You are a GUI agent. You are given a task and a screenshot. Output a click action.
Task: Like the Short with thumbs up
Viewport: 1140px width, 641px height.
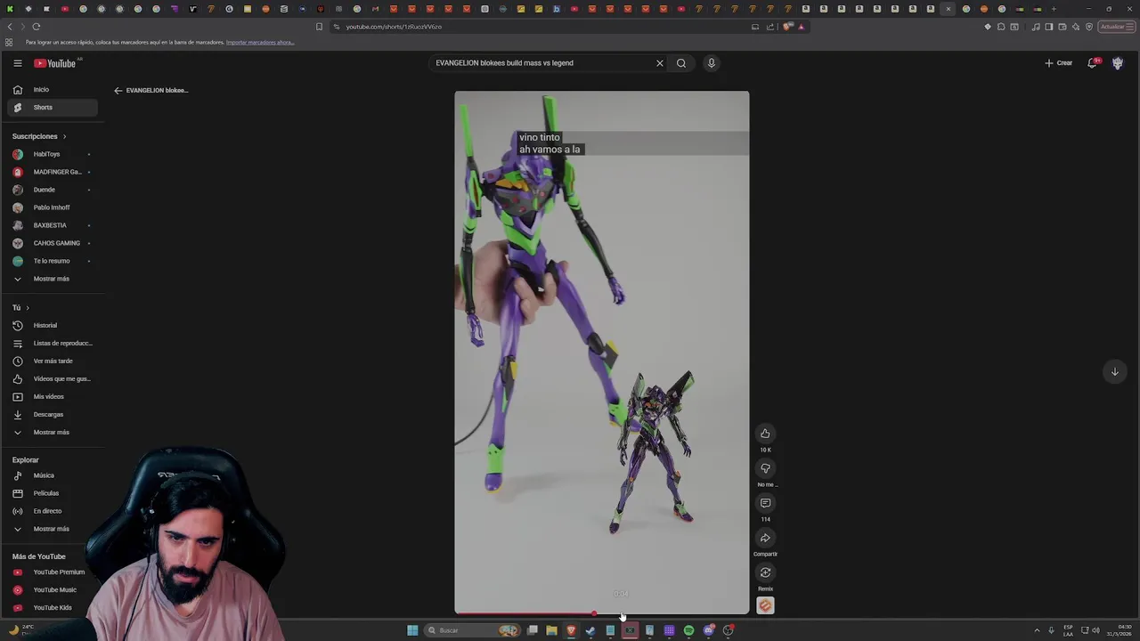click(x=765, y=434)
